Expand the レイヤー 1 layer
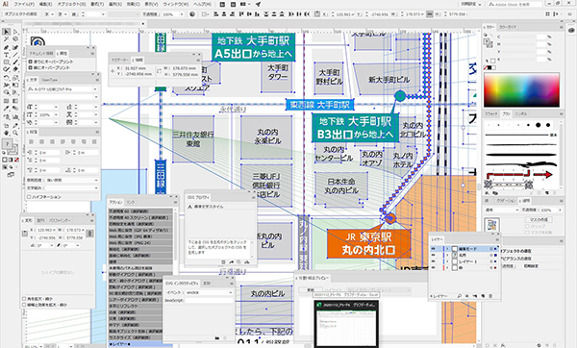Screen dimensions: 577x348 [x=447, y=261]
